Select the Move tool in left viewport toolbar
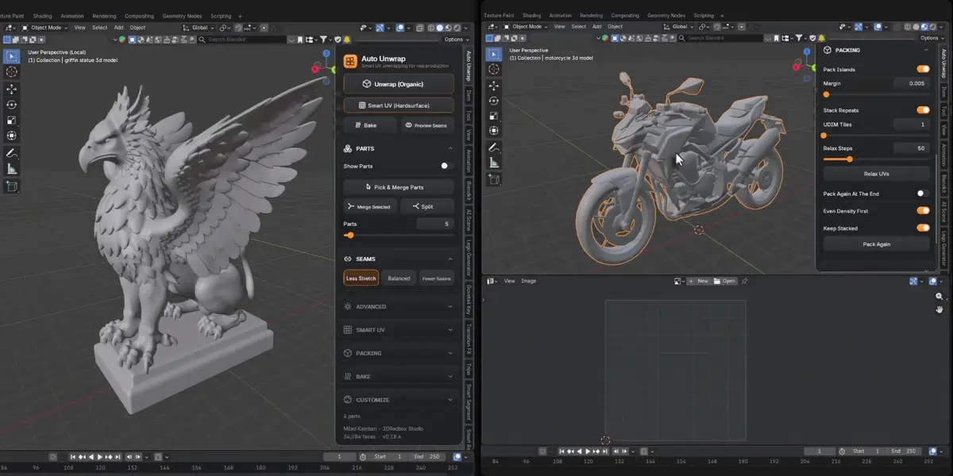The image size is (953, 476). click(12, 89)
